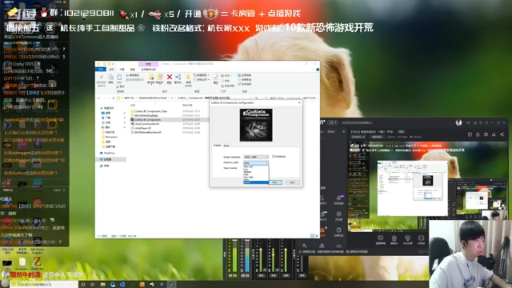Select the Cultists & Compounds_Data folder

coord(149,111)
